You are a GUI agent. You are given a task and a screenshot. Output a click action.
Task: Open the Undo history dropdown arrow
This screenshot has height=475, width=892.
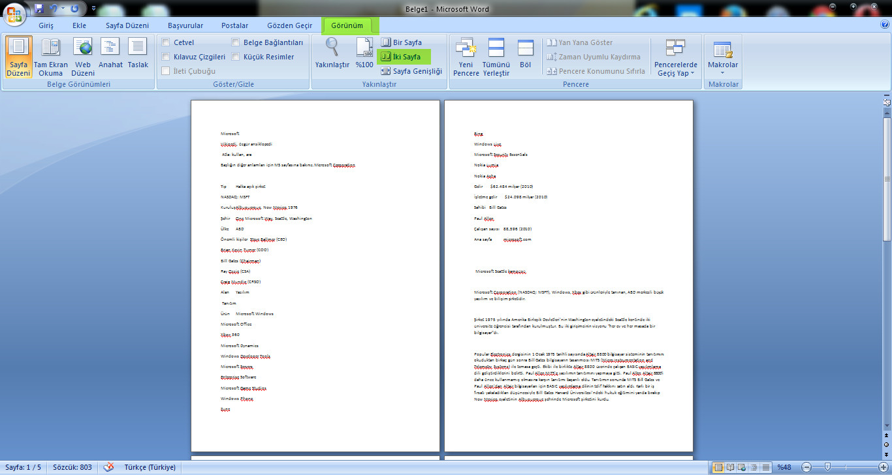(x=63, y=9)
